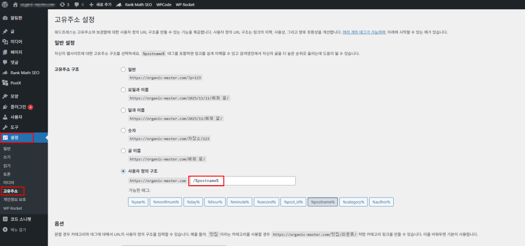Screen dimensions: 525x246
Task: Select 사용자 정의 구조 radio
Action: click(x=123, y=171)
